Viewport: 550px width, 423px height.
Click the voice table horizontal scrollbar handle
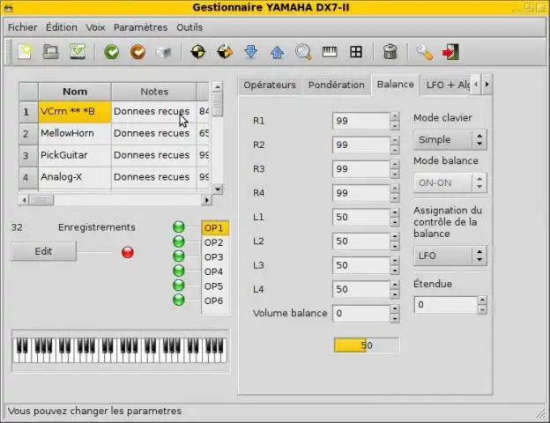[41, 200]
